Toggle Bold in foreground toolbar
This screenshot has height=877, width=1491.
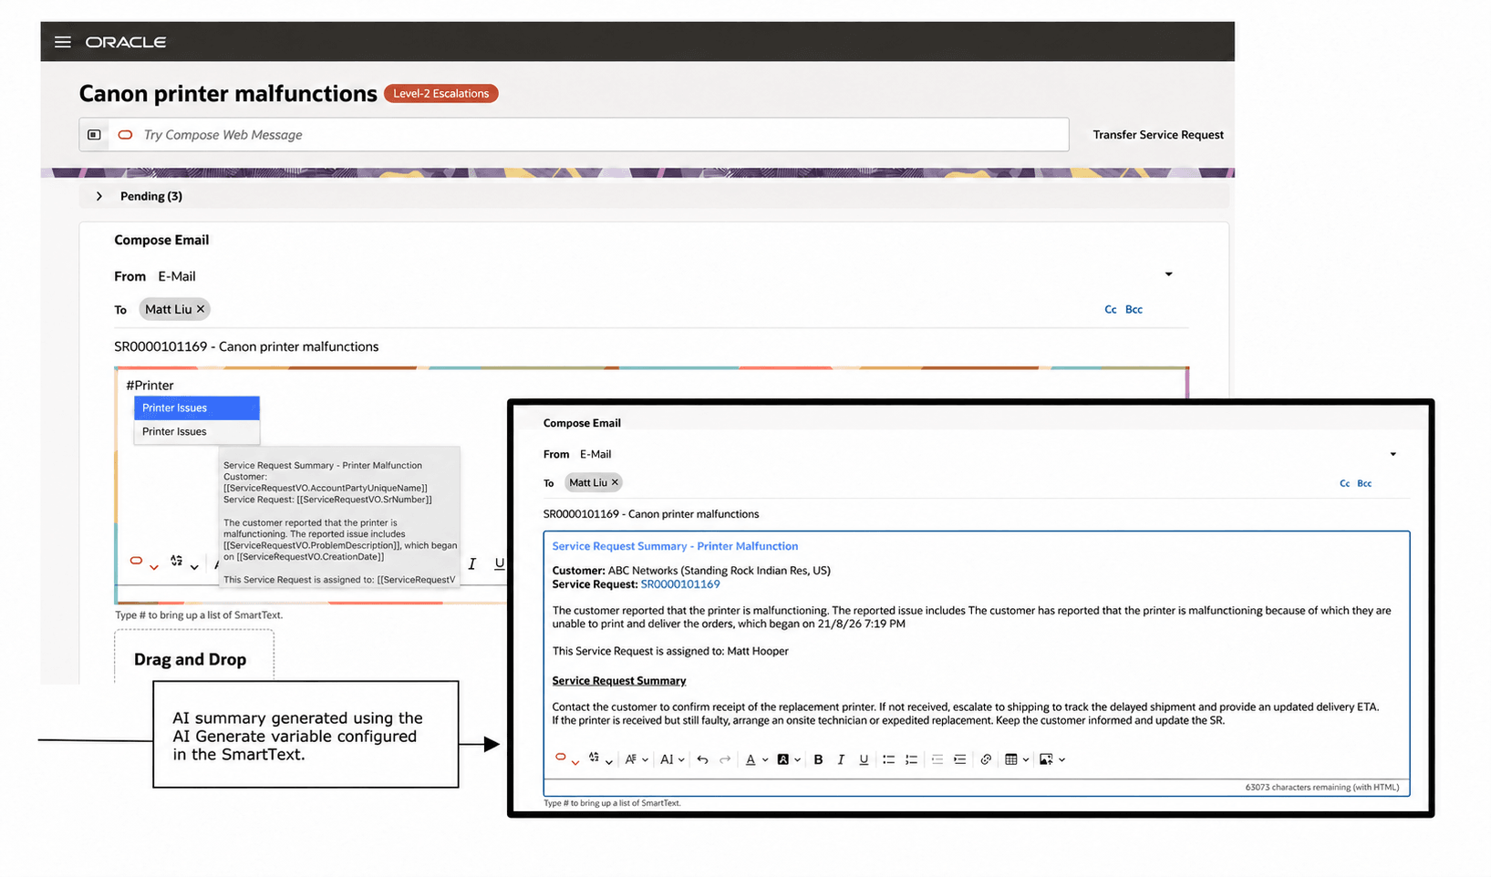pos(818,759)
